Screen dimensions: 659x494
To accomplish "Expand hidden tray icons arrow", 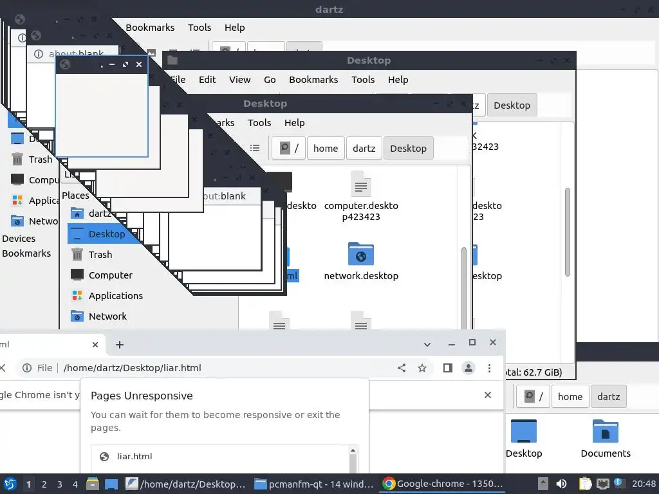I will pos(543,484).
